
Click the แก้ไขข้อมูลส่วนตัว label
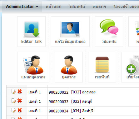point(70,42)
